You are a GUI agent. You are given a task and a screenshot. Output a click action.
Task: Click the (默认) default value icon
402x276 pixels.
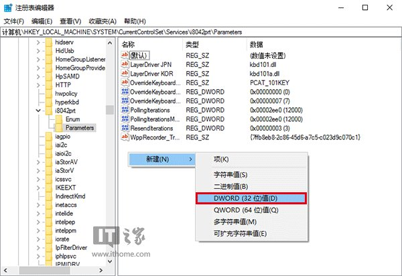pyautogui.click(x=125, y=56)
